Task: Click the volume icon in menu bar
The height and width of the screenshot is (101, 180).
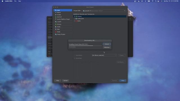Action: (142, 1)
